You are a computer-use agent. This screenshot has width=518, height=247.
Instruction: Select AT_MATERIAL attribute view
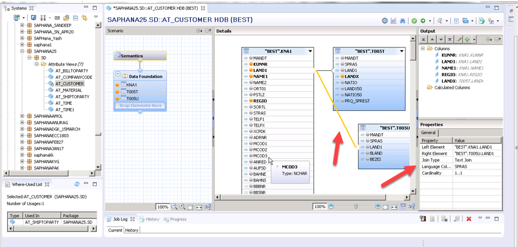(69, 90)
